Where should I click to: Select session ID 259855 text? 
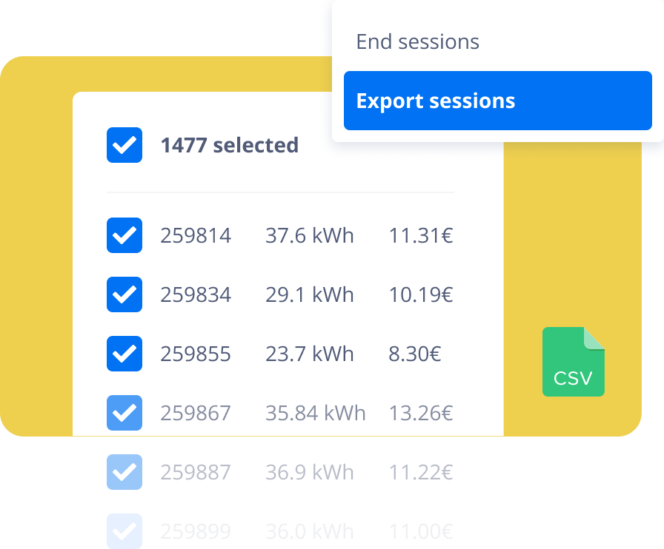(196, 354)
